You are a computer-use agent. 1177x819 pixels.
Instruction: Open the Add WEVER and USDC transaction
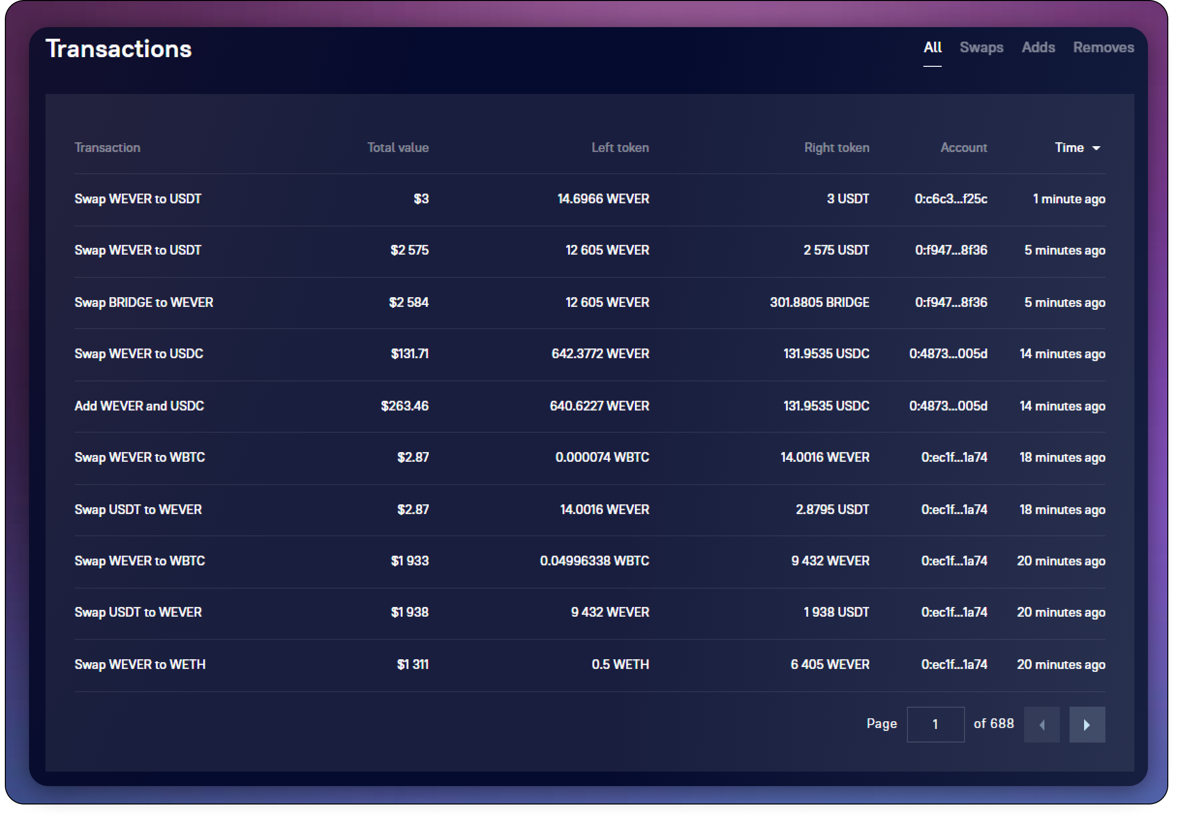click(x=139, y=406)
